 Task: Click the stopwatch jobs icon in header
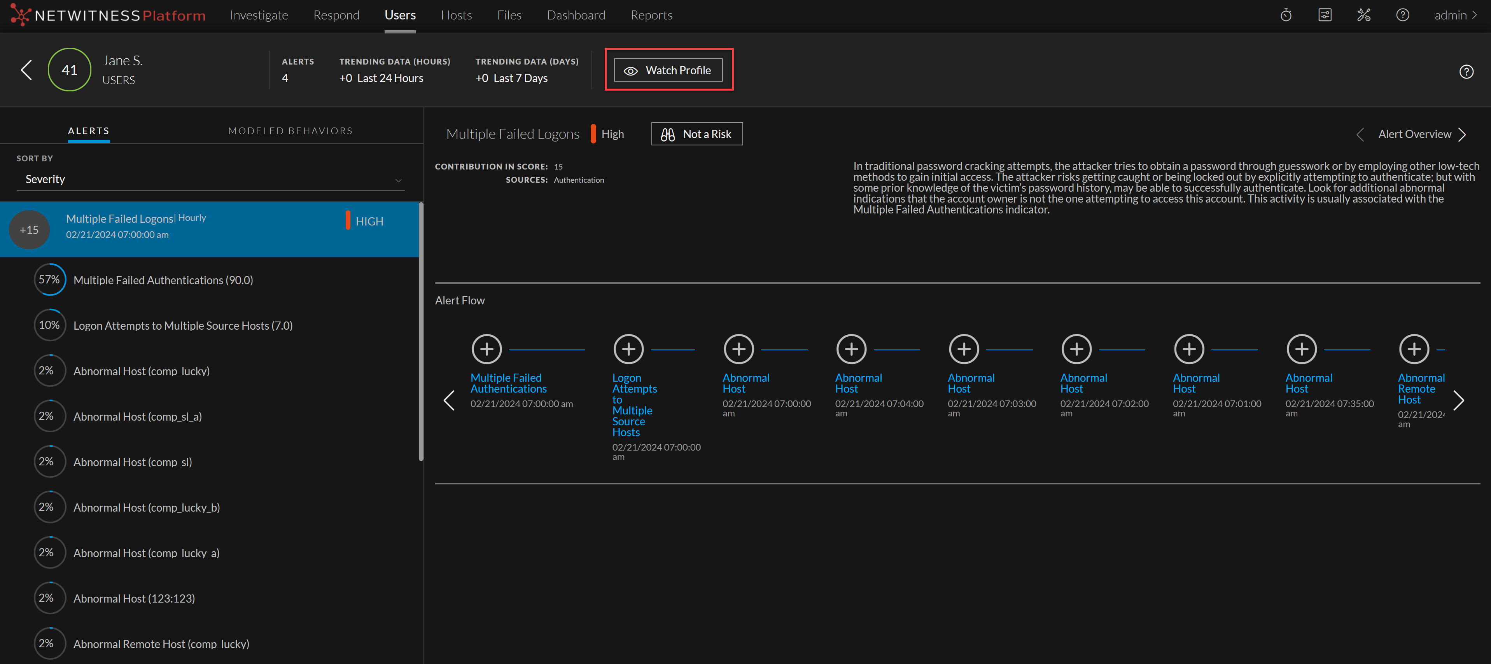[x=1286, y=15]
